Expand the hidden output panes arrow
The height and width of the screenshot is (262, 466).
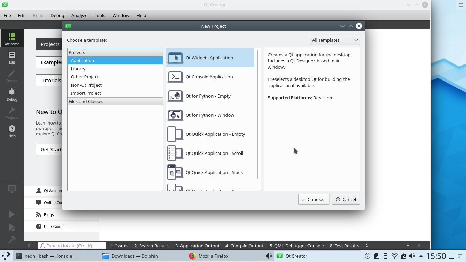(367, 245)
